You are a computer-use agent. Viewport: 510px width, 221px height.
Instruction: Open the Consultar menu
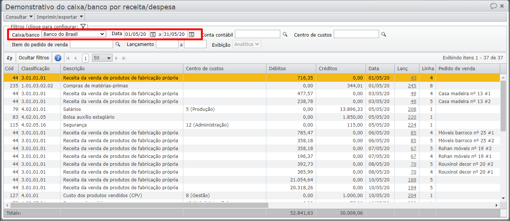click(x=19, y=17)
